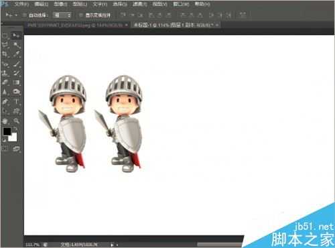Open the 帮助 (Help) menu
Viewport: 335px width, 248px height.
coord(202,4)
